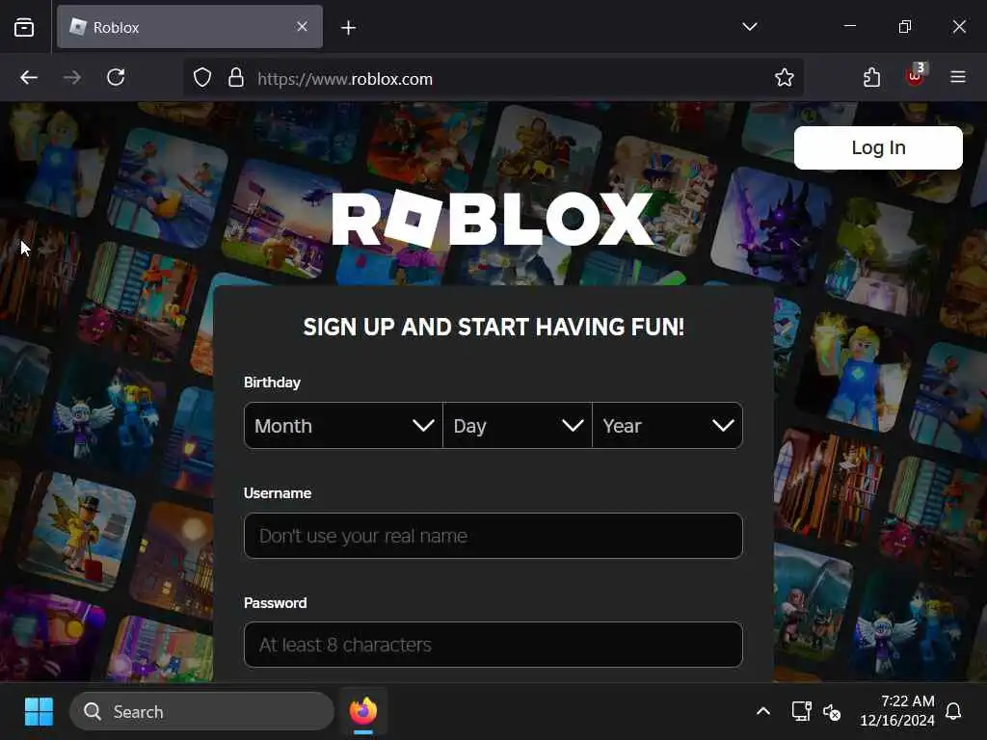Go forward one page

[x=72, y=77]
